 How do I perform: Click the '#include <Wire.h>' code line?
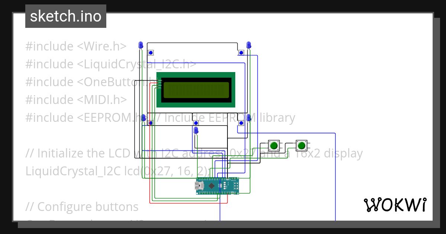(76, 46)
